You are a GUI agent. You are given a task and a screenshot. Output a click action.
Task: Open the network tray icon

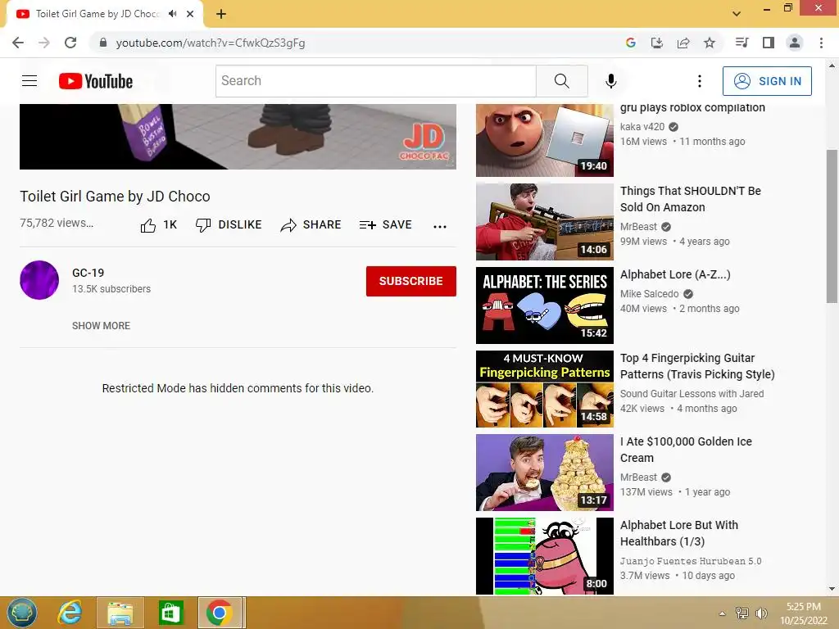[x=742, y=613]
